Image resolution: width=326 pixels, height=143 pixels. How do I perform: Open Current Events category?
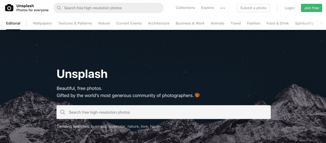click(129, 23)
